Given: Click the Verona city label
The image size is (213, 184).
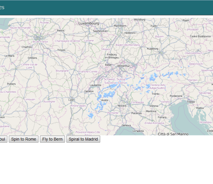Looking at the screenshot, I should [154, 106].
